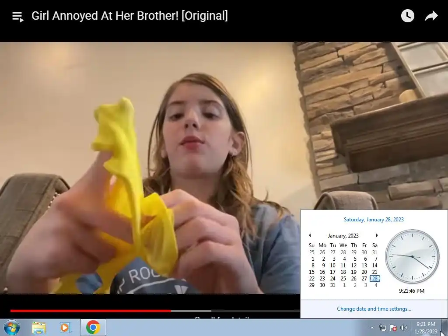This screenshot has width=448, height=336.
Task: Select January 28 in the calendar
Action: click(375, 279)
